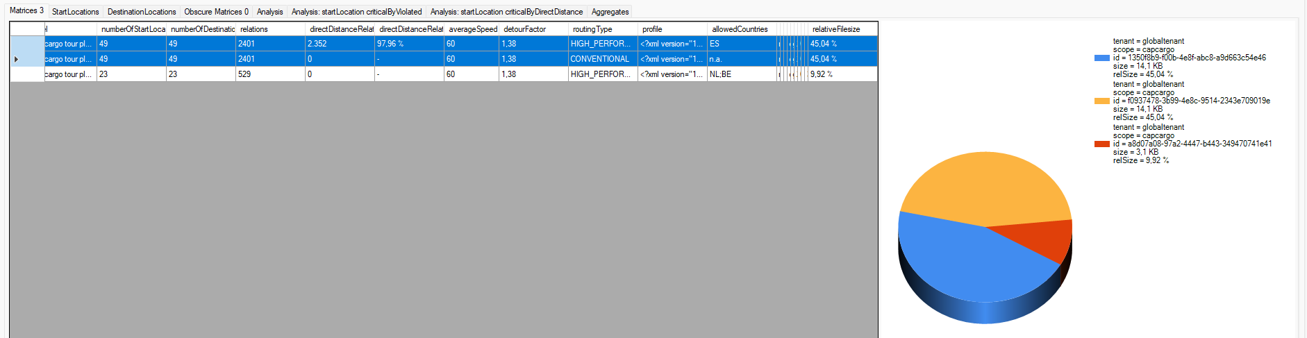
Task: Select the CONVENTIONAL routingType cell
Action: pyautogui.click(x=602, y=59)
